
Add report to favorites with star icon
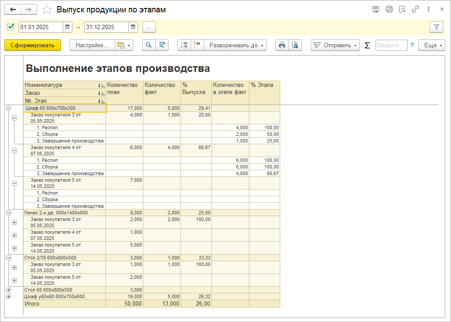click(x=47, y=10)
